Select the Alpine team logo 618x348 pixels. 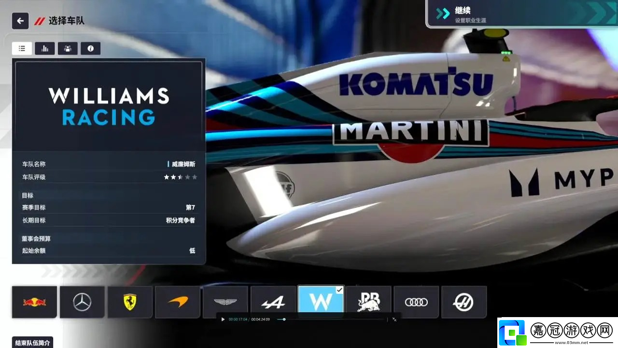click(x=273, y=302)
